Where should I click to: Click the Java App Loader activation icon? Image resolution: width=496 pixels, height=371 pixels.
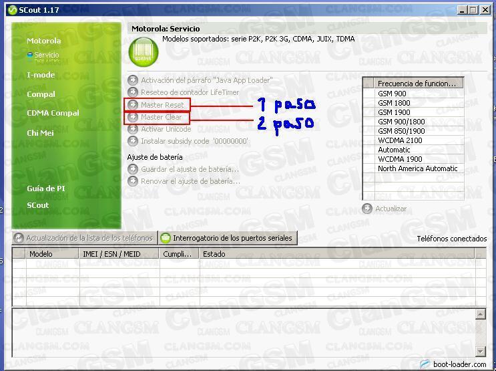click(133, 80)
